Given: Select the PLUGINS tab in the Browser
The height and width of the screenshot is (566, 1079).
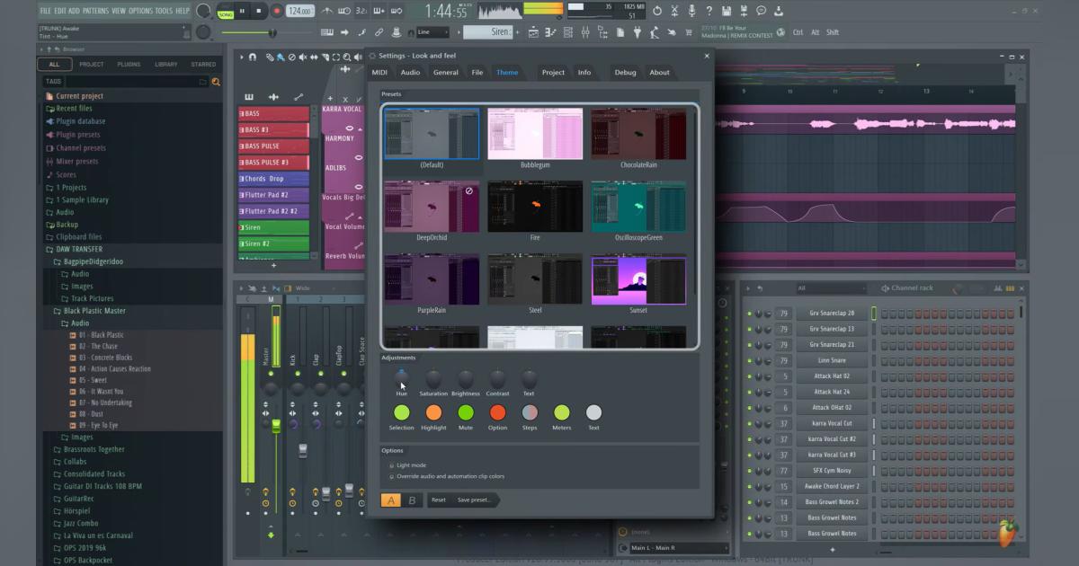Looking at the screenshot, I should (x=129, y=64).
